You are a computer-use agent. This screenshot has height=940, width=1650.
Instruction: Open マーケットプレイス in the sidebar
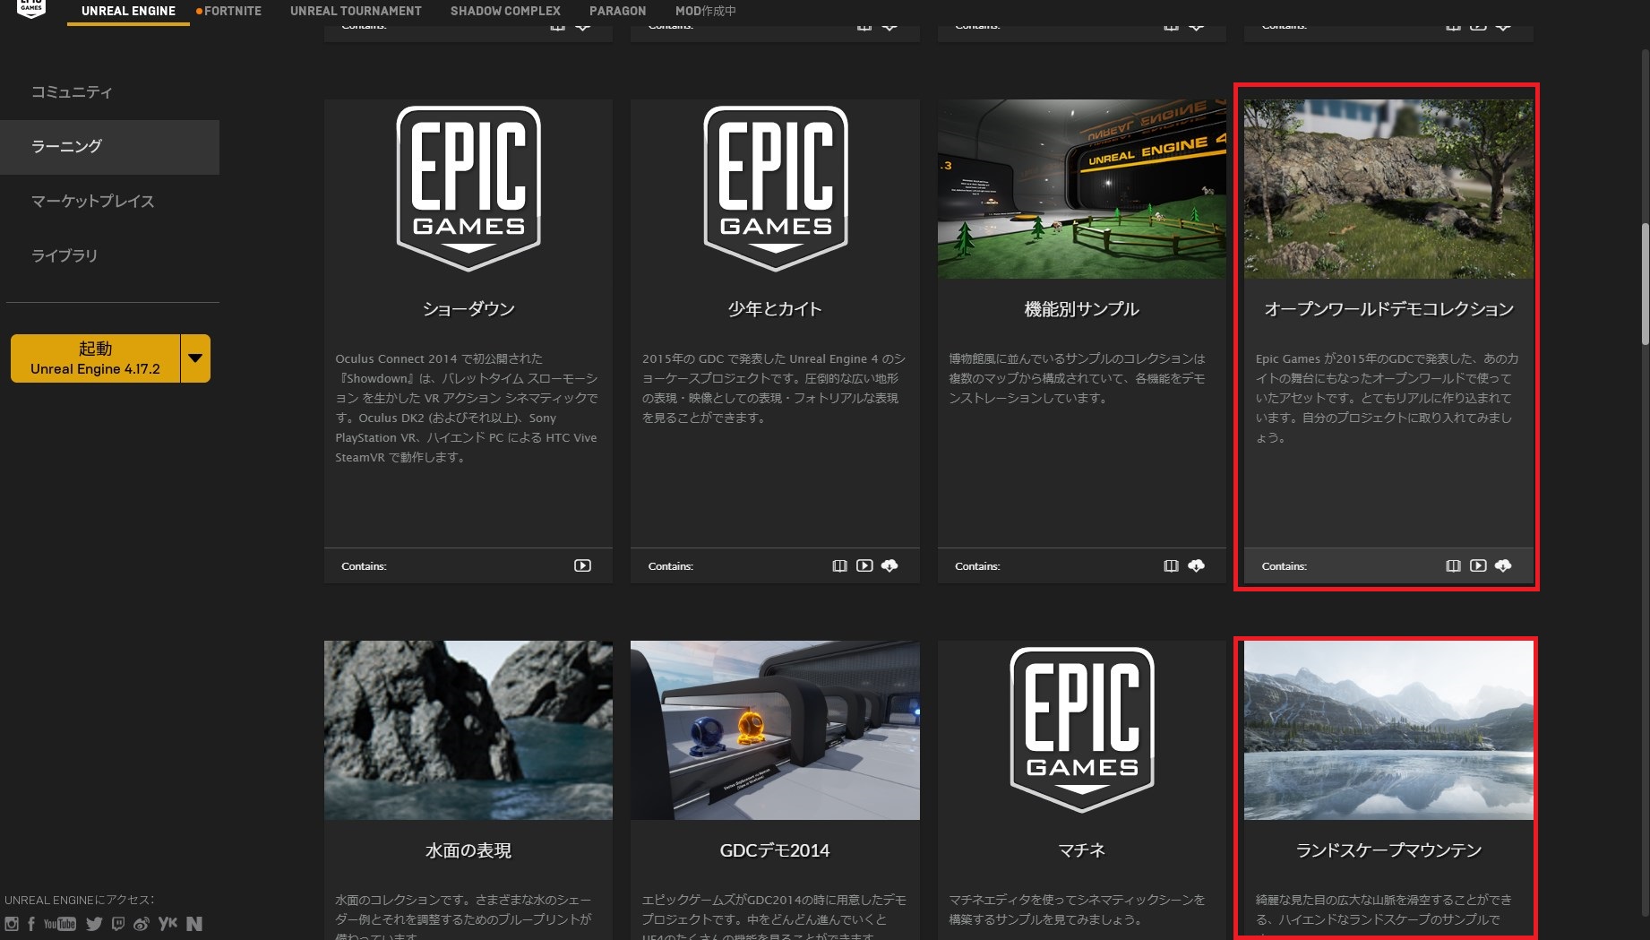[109, 202]
